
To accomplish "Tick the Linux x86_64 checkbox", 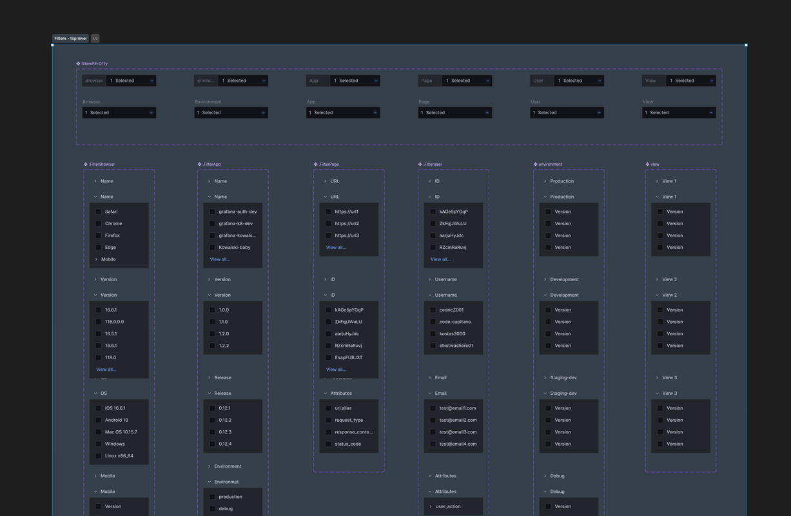I will coord(99,456).
